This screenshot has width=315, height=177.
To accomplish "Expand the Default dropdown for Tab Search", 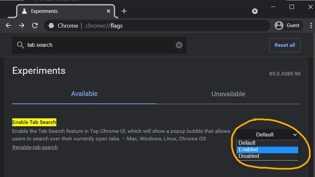I will [267, 134].
